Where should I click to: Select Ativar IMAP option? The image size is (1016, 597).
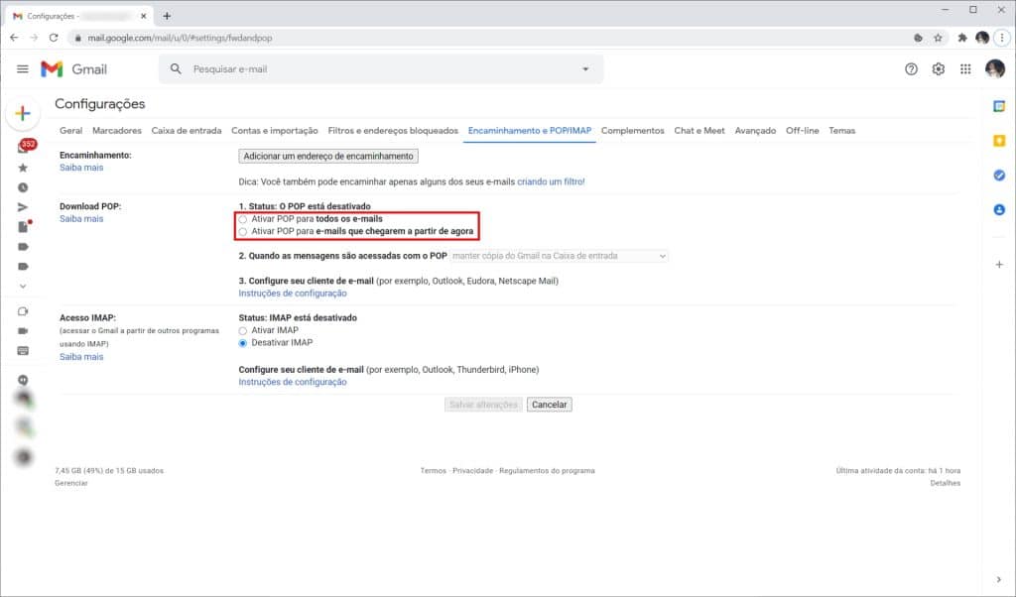tap(241, 332)
